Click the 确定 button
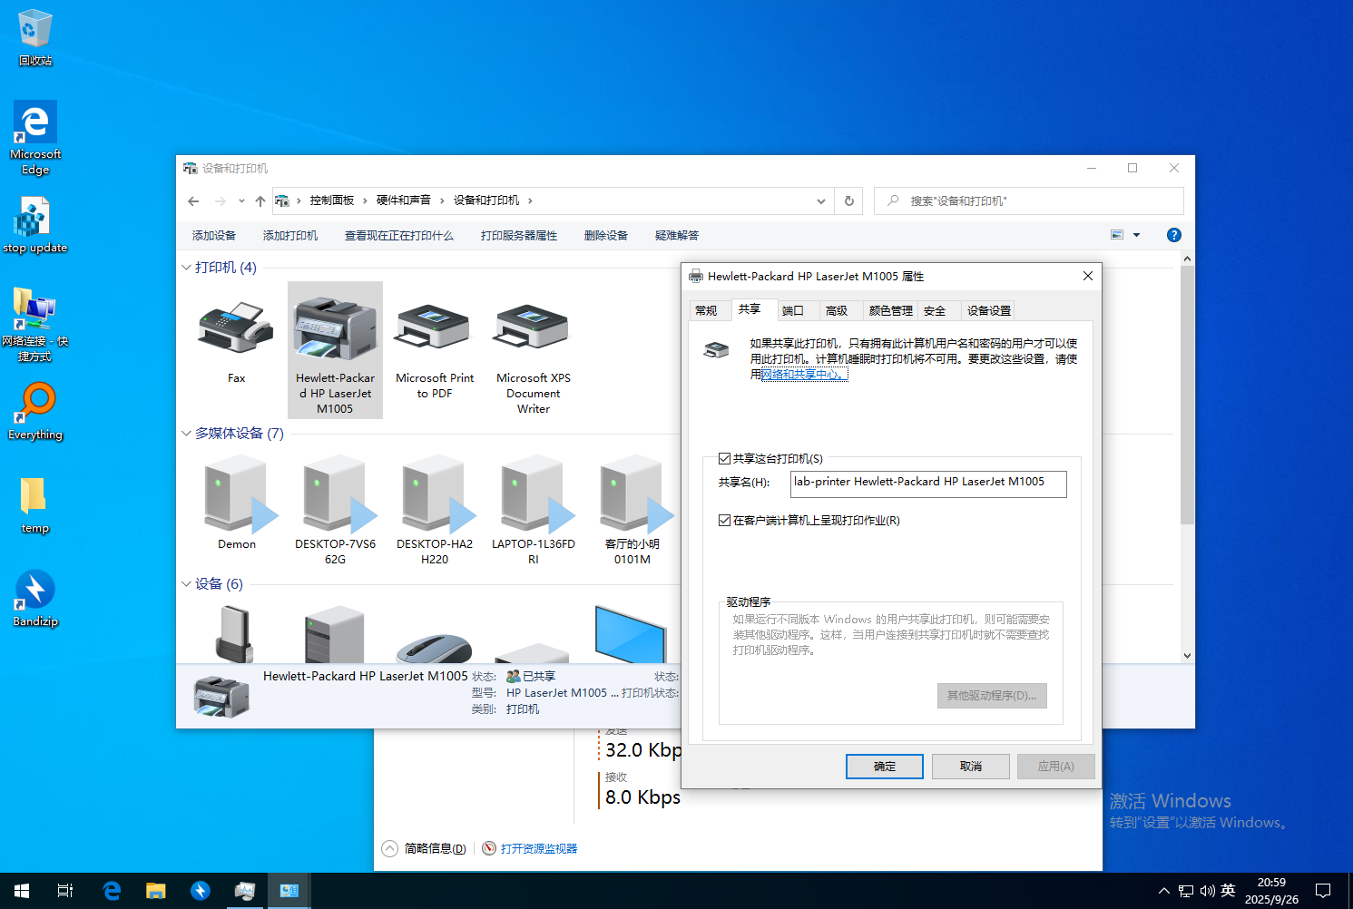The height and width of the screenshot is (909, 1353). pyautogui.click(x=884, y=767)
